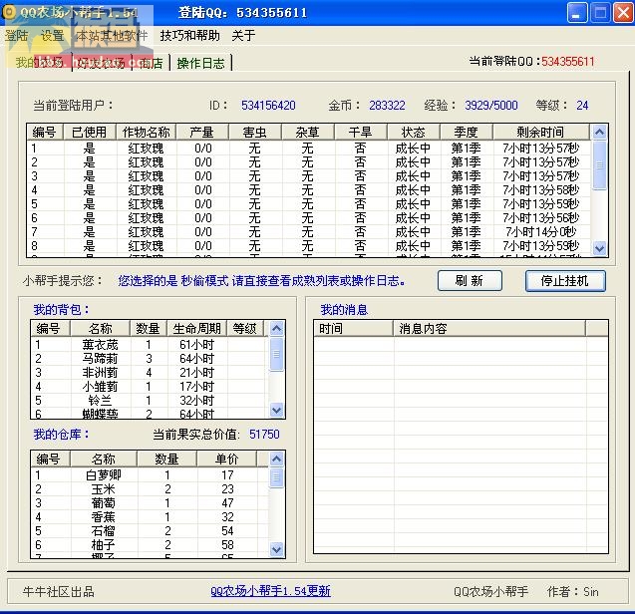This screenshot has height=614, width=635.
Task: Close the QQ农场小帮手 window
Action: [624, 13]
